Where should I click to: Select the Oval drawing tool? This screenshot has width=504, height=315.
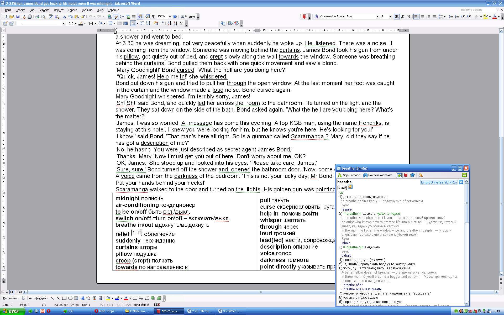click(x=70, y=298)
